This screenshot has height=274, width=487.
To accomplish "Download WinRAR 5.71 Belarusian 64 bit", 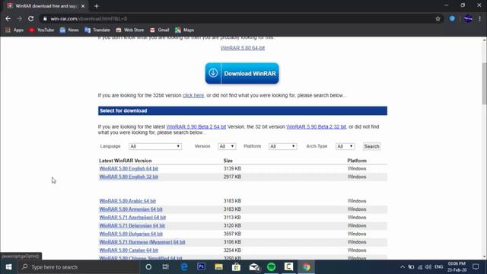I will point(132,225).
